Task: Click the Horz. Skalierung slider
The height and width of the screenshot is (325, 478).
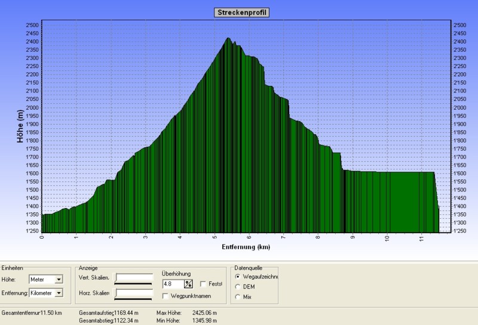Action: 134,293
